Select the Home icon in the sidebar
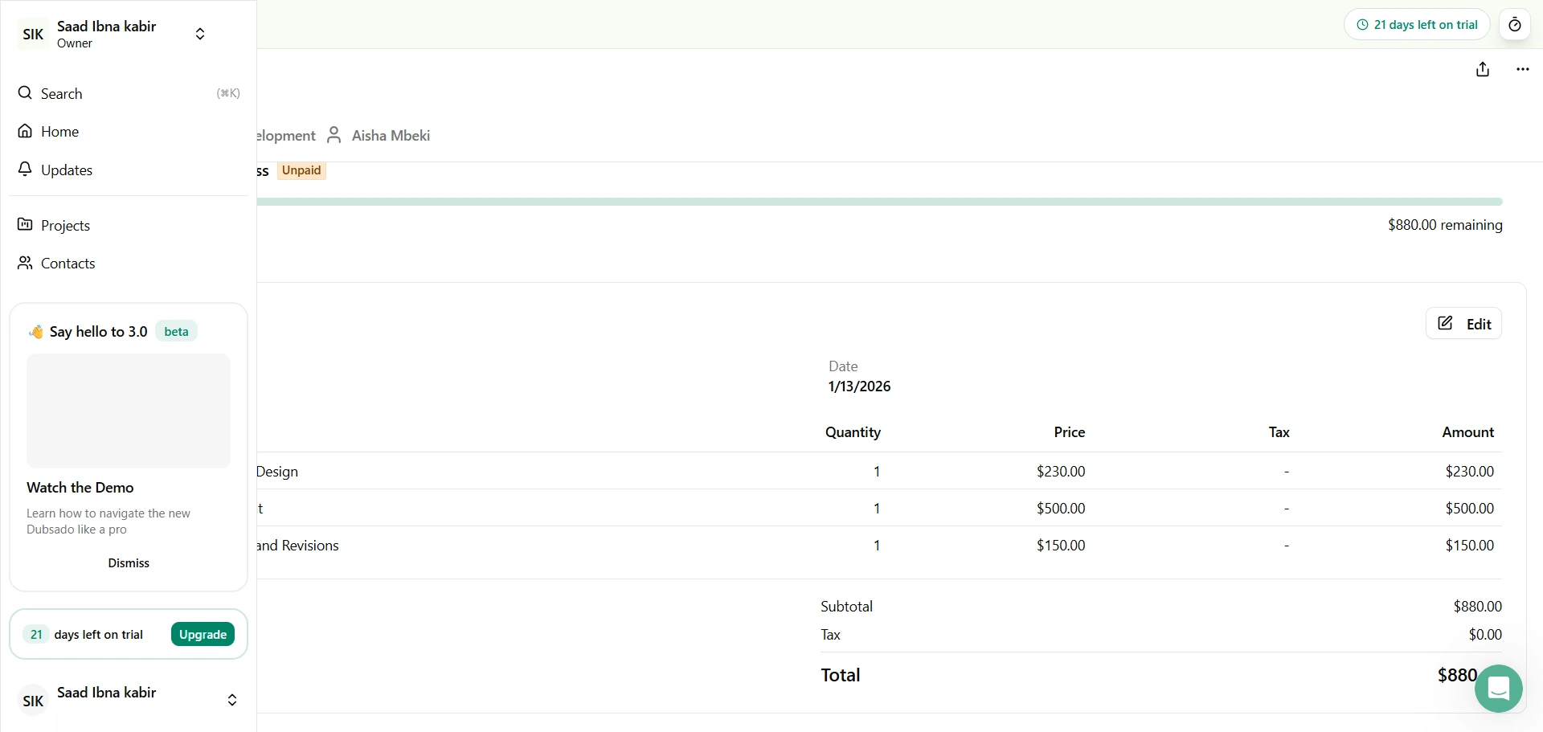 (x=25, y=131)
